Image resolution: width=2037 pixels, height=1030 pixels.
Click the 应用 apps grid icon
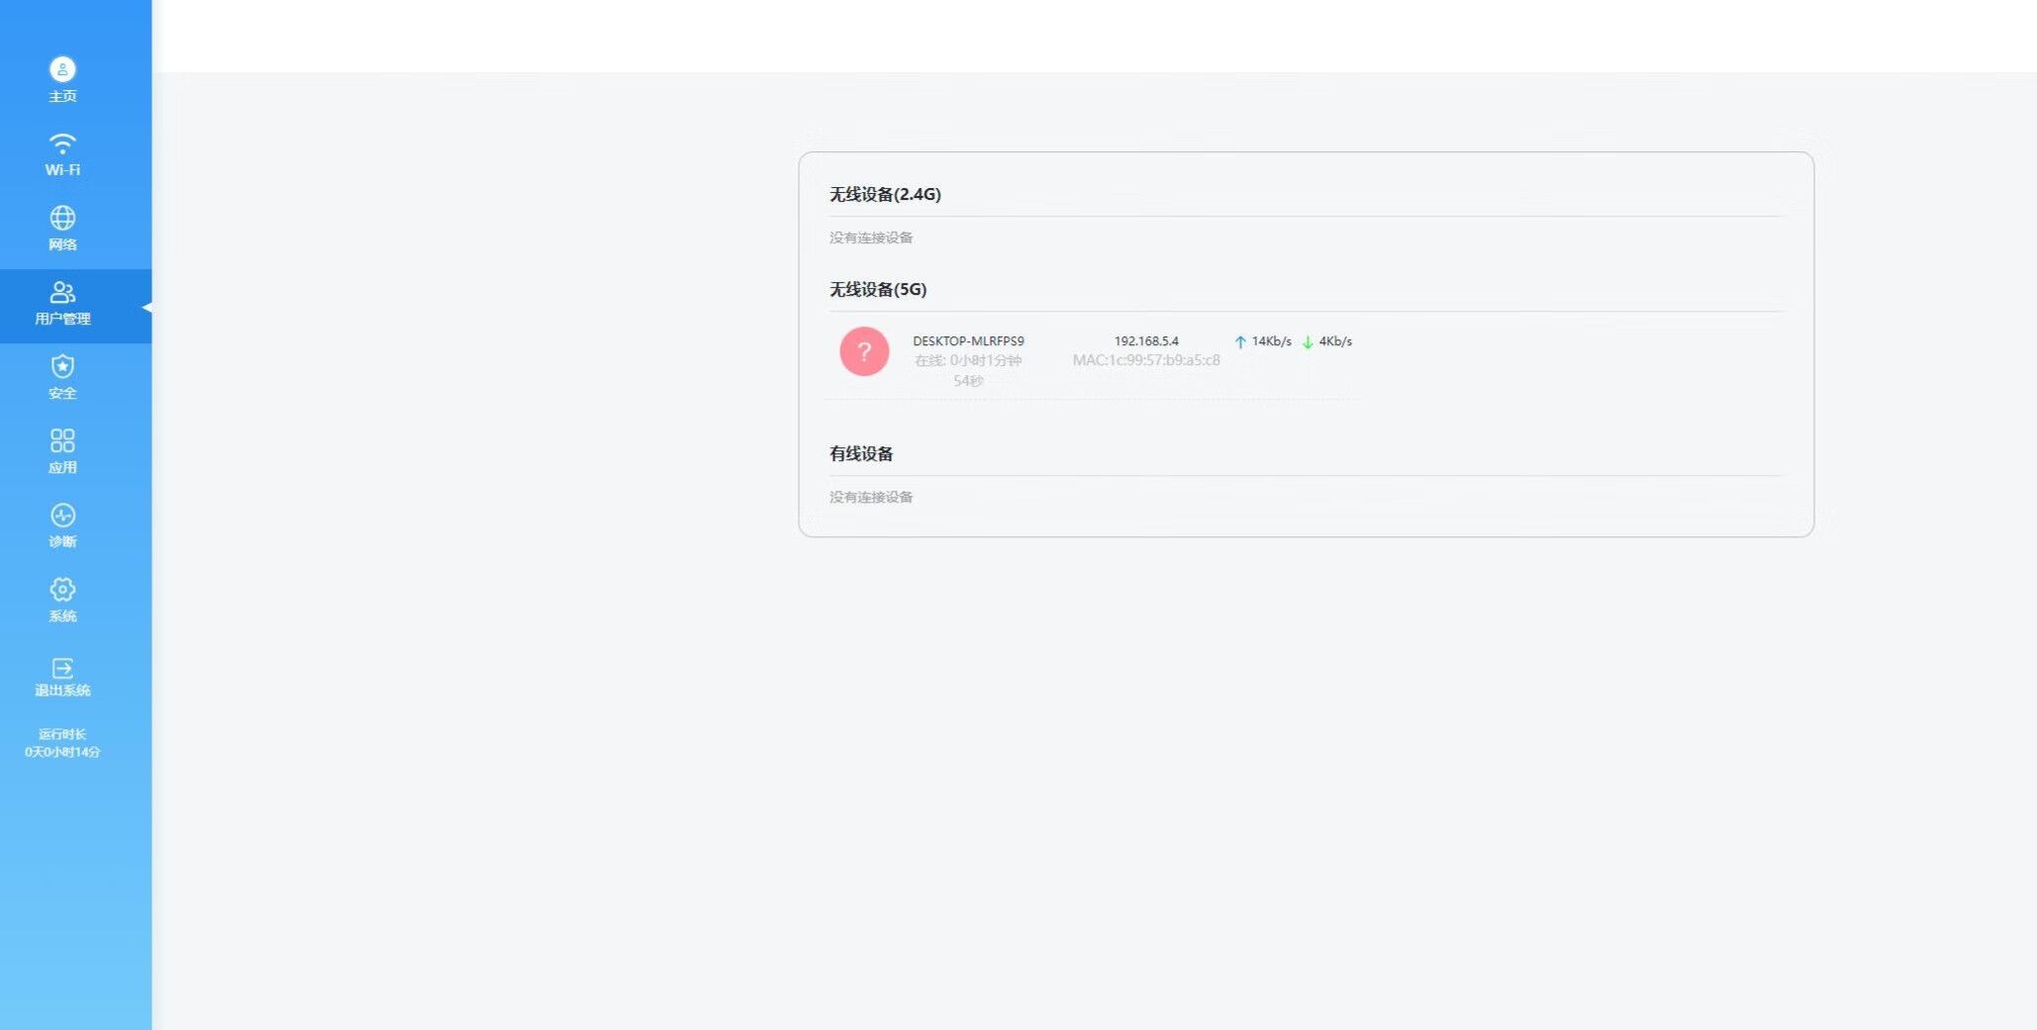pos(62,441)
